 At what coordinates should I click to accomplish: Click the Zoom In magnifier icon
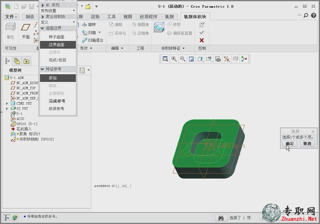click(x=174, y=59)
